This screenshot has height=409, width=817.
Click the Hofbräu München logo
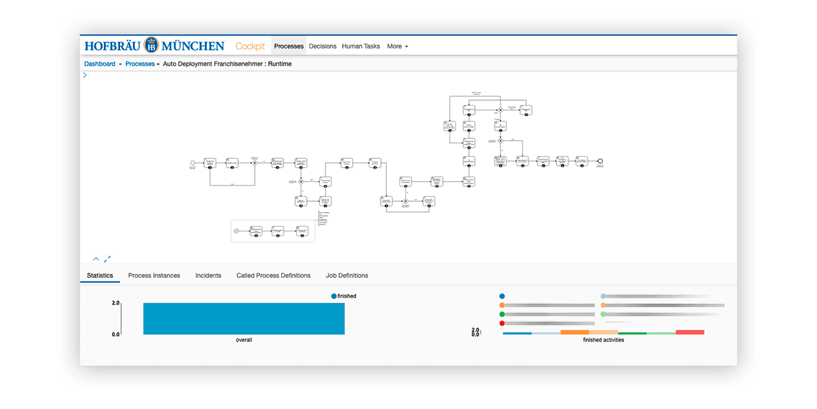coord(154,46)
